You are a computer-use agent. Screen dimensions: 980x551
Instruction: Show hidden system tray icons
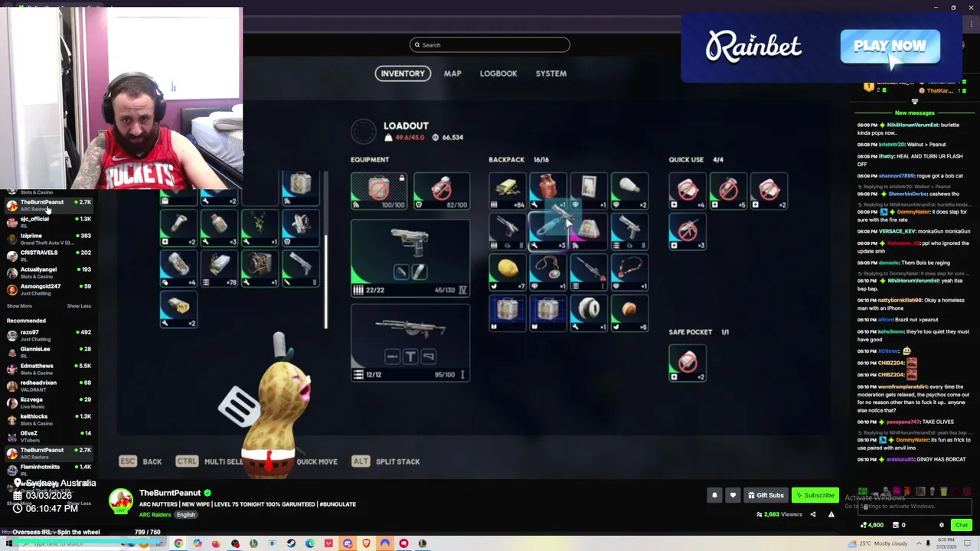pyautogui.click(x=918, y=543)
